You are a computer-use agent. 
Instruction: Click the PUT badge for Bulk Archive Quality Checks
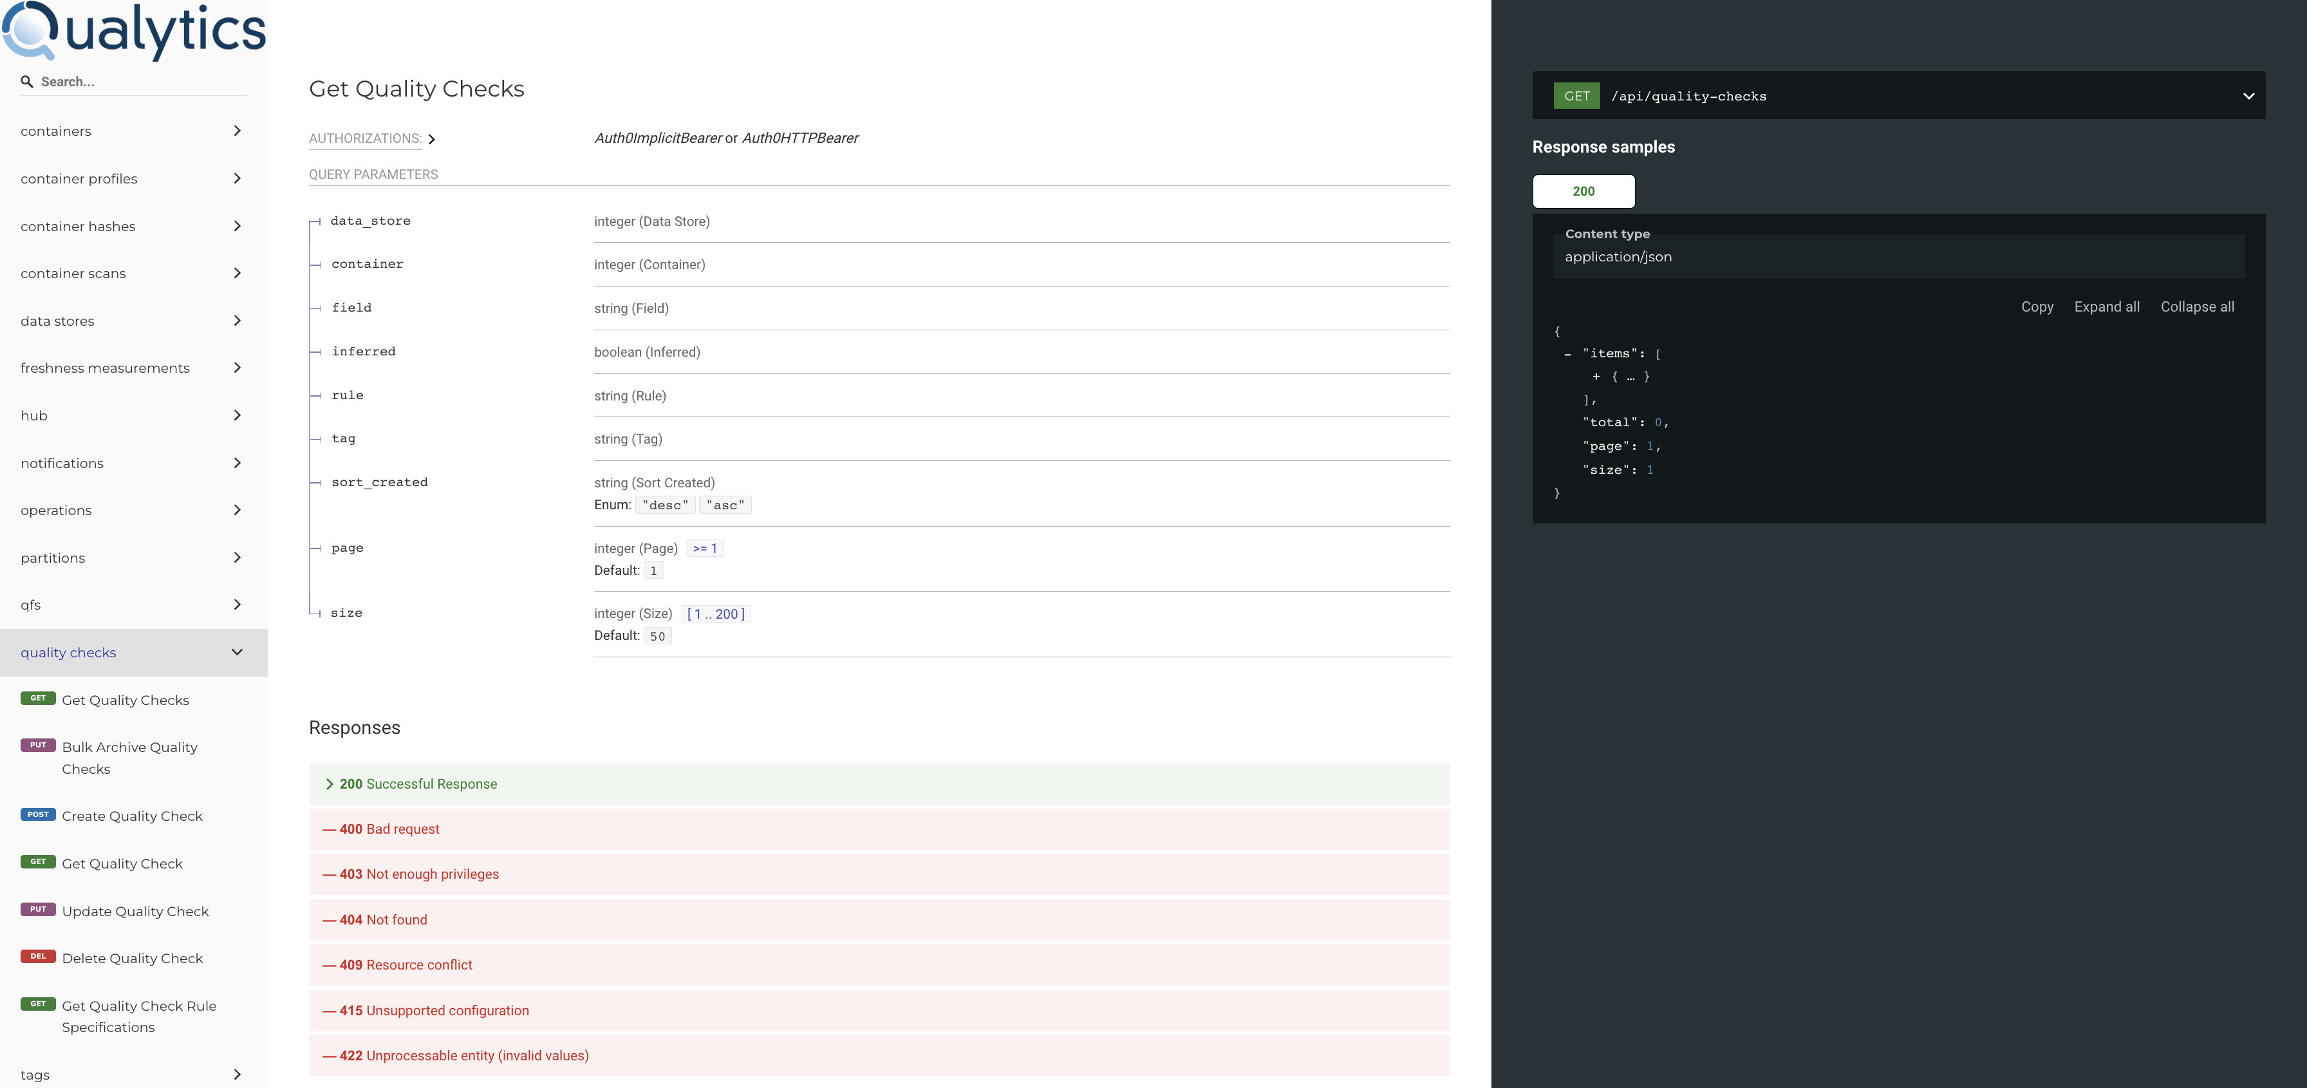pyautogui.click(x=37, y=744)
